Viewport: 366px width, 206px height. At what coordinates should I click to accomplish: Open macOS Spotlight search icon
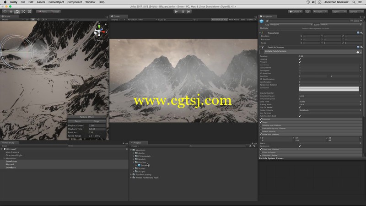(354, 2)
